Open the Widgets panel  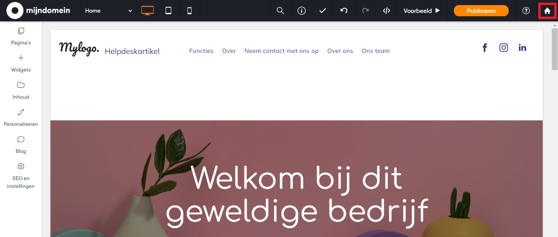(21, 63)
